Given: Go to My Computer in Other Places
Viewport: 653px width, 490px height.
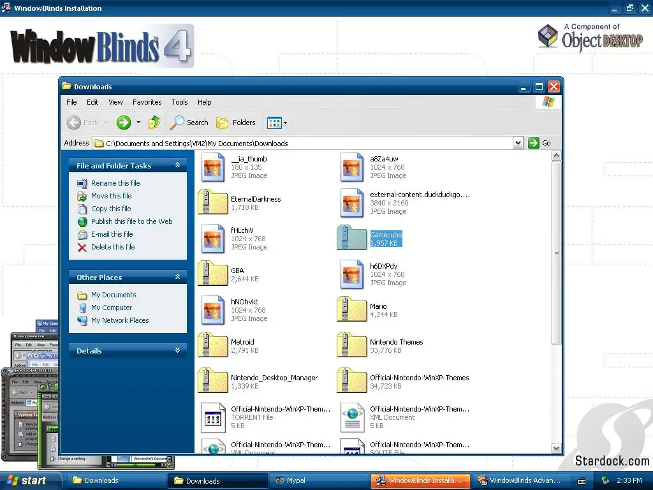Looking at the screenshot, I should tap(112, 308).
